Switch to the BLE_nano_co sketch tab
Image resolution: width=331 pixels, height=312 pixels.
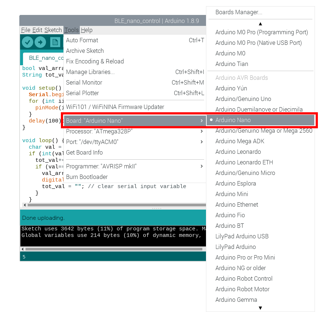43,58
